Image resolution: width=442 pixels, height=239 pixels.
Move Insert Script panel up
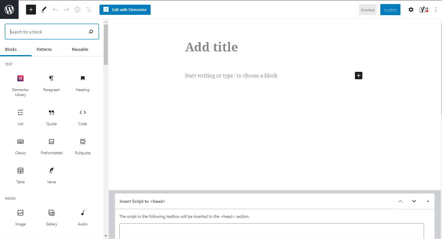[x=400, y=201]
